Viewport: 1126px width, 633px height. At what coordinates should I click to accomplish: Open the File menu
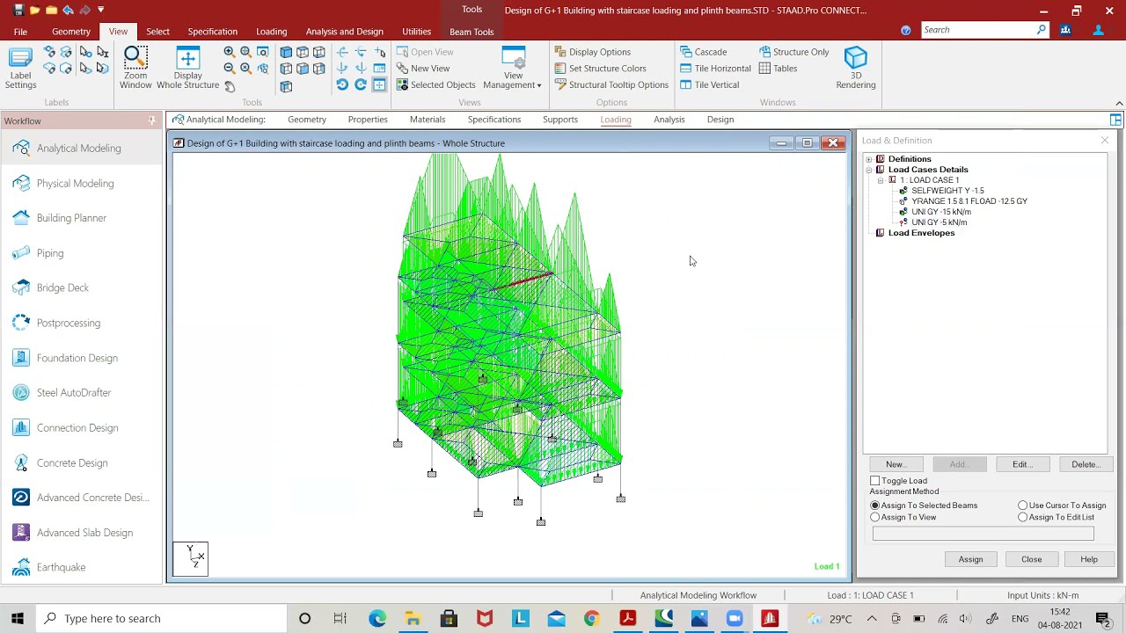tap(20, 32)
